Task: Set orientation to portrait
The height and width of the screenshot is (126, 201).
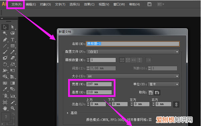Action: (151, 93)
